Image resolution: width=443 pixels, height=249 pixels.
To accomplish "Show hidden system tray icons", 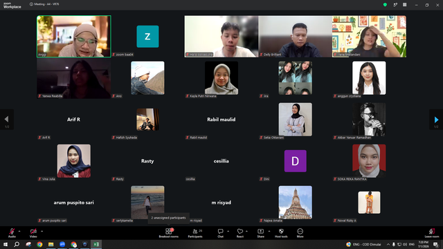I will point(388,244).
